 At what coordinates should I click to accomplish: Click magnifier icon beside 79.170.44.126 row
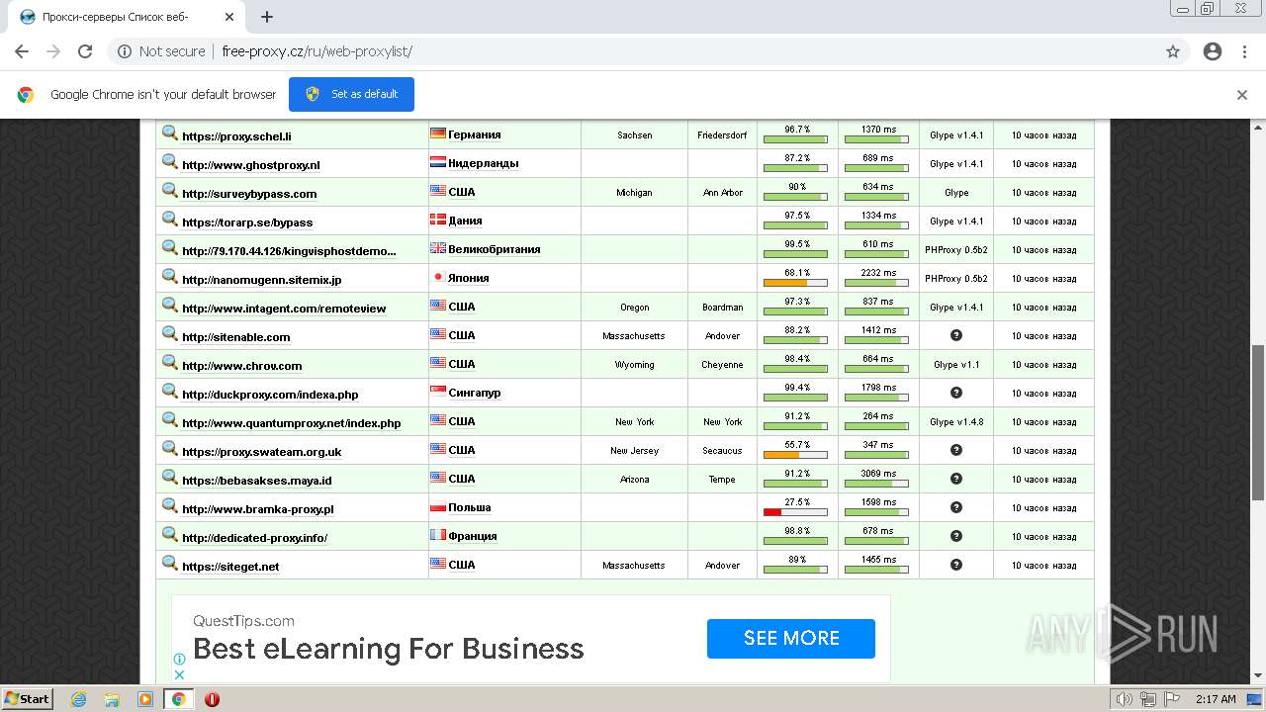170,248
